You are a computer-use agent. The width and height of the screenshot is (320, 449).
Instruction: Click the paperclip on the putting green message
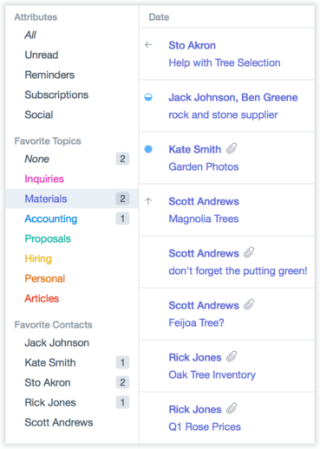[x=249, y=252]
